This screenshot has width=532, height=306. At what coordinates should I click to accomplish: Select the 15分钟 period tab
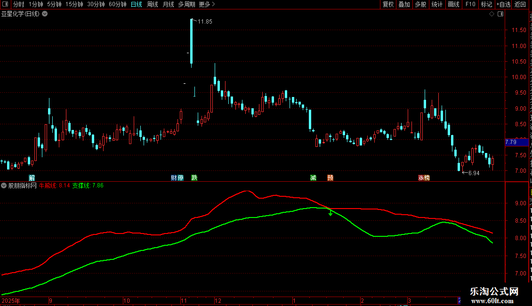(x=74, y=4)
